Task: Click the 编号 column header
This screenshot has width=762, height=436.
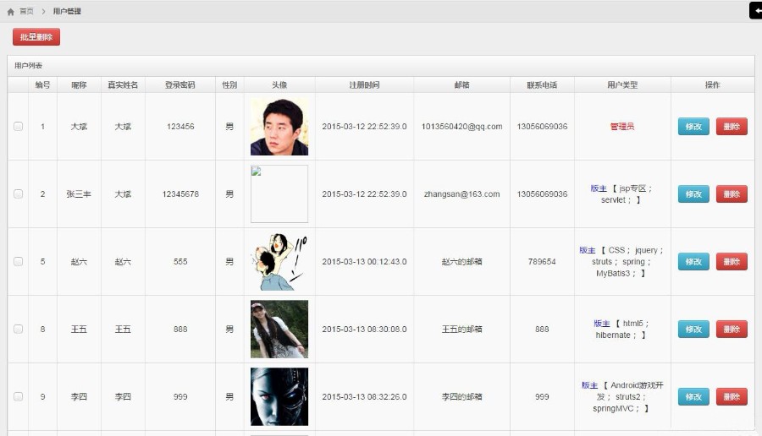Action: pos(43,84)
